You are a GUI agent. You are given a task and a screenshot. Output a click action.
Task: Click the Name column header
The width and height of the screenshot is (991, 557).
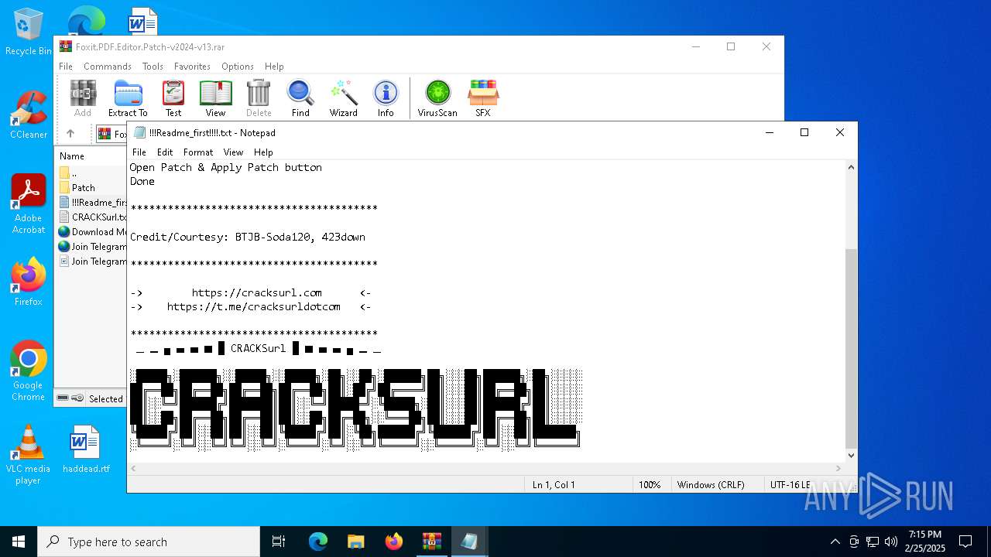[72, 156]
